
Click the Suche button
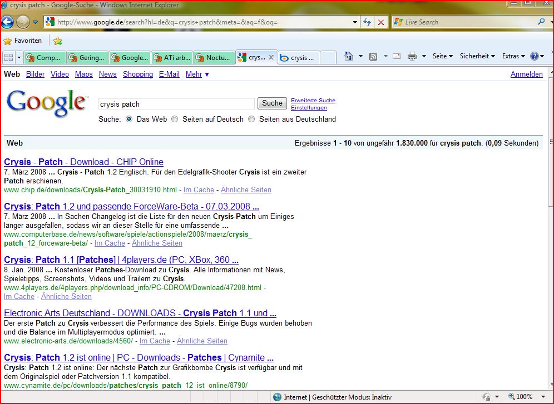(x=272, y=103)
